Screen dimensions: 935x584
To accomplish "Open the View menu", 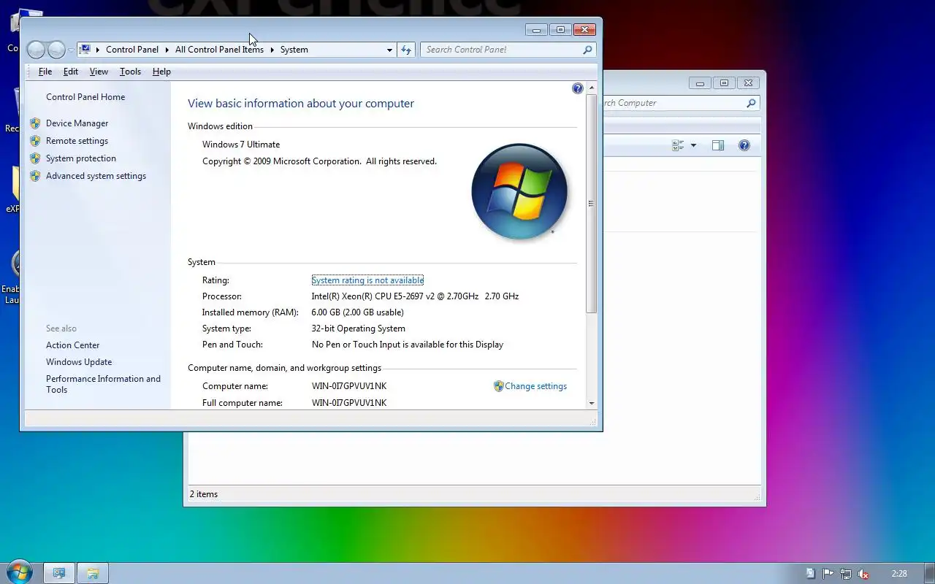I will pos(99,72).
